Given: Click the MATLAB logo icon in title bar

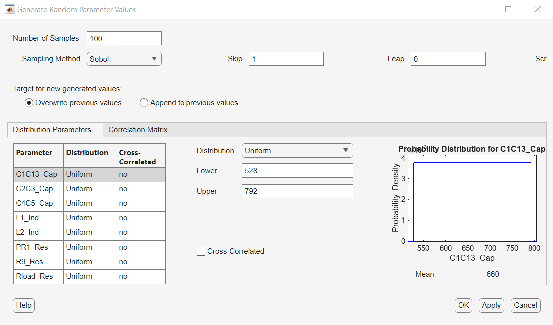Looking at the screenshot, I should click(9, 9).
